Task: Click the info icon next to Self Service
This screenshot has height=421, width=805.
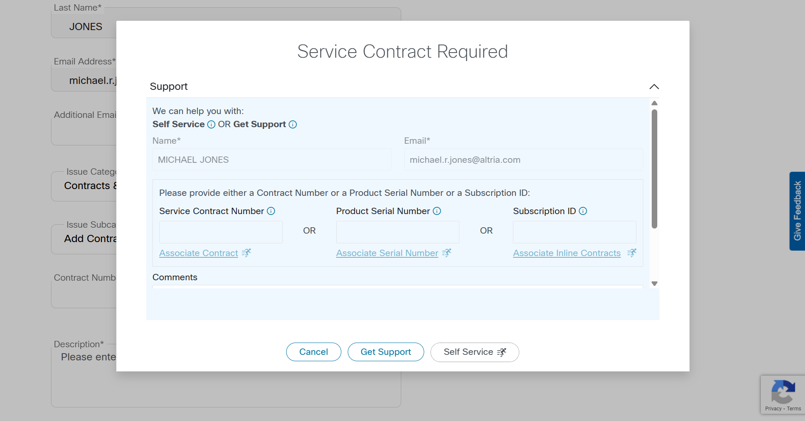Action: point(211,125)
